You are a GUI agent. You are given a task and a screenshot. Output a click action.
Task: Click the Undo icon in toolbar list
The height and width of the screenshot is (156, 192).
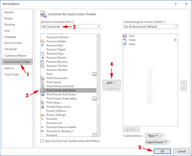125,40
